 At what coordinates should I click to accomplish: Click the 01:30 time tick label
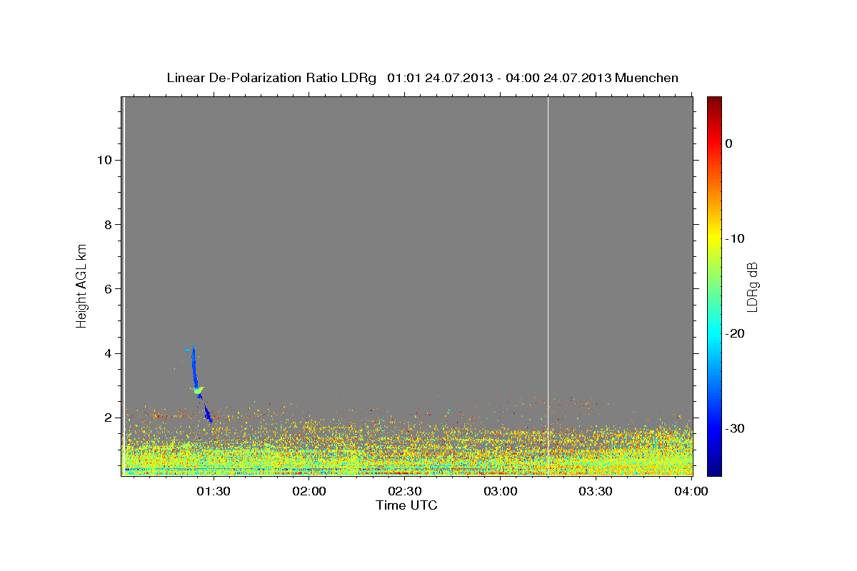[x=214, y=491]
